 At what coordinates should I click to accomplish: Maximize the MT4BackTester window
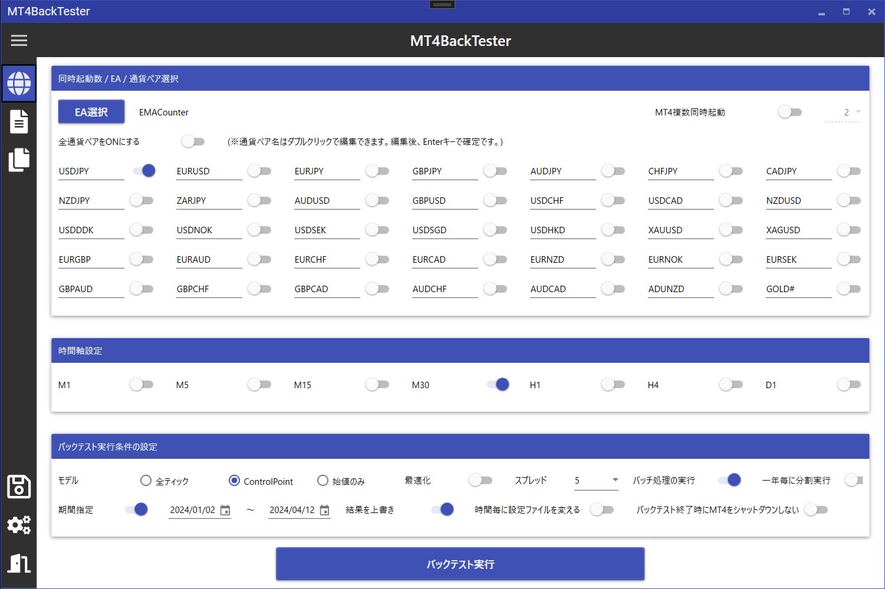(x=846, y=12)
